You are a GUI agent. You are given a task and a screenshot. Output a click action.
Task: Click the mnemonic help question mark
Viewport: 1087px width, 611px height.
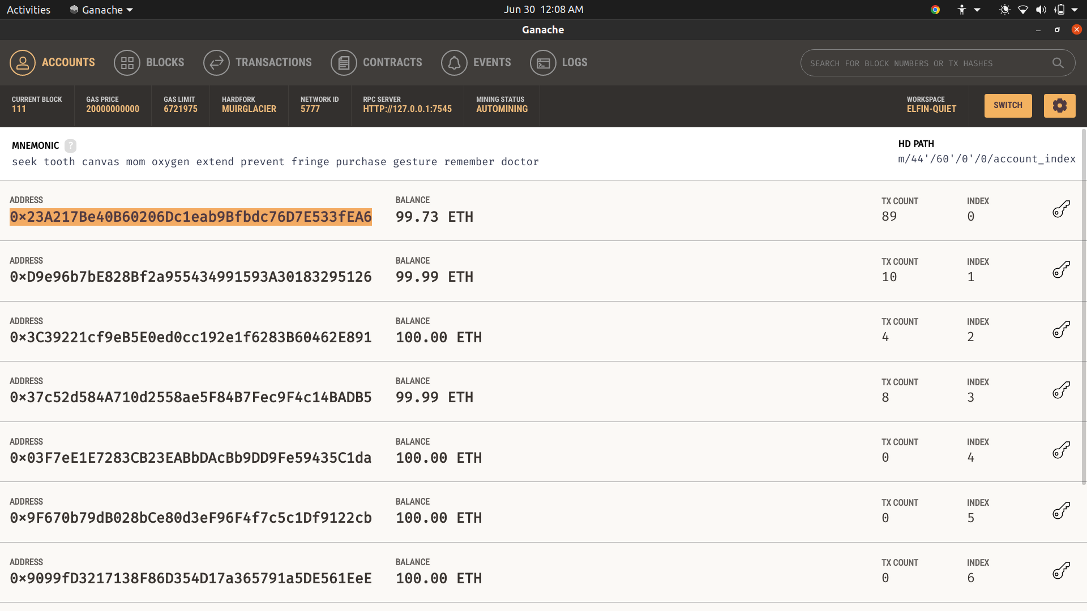(70, 146)
